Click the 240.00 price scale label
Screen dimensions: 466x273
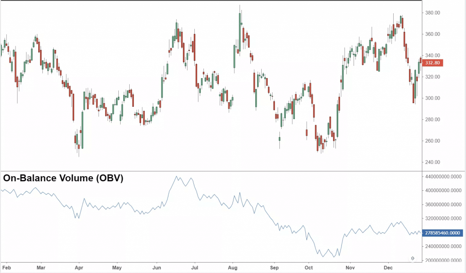pyautogui.click(x=431, y=162)
